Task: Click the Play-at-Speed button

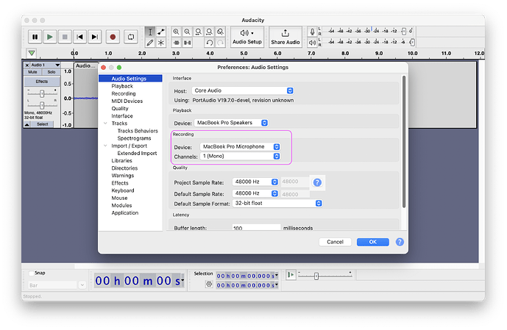Action: [x=291, y=275]
